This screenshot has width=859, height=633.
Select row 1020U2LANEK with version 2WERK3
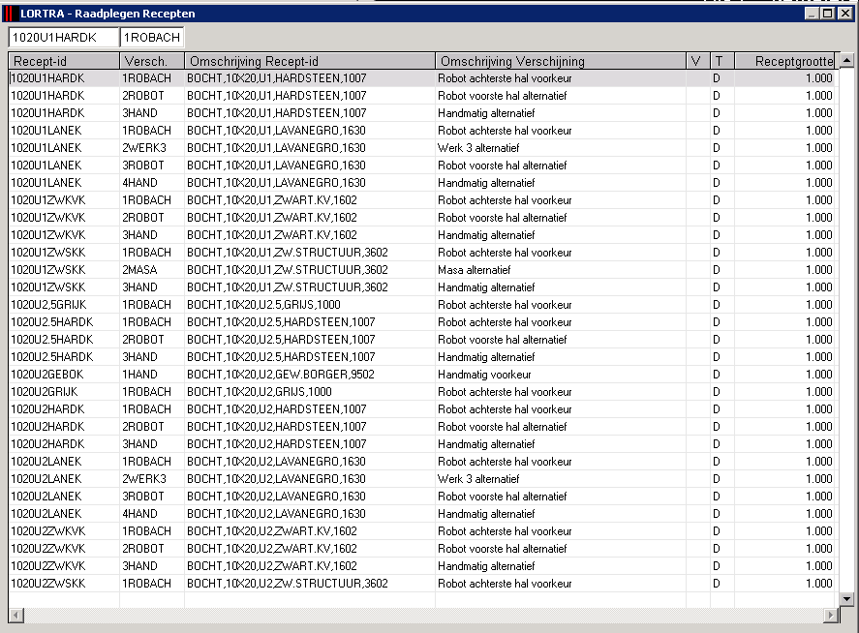click(424, 479)
